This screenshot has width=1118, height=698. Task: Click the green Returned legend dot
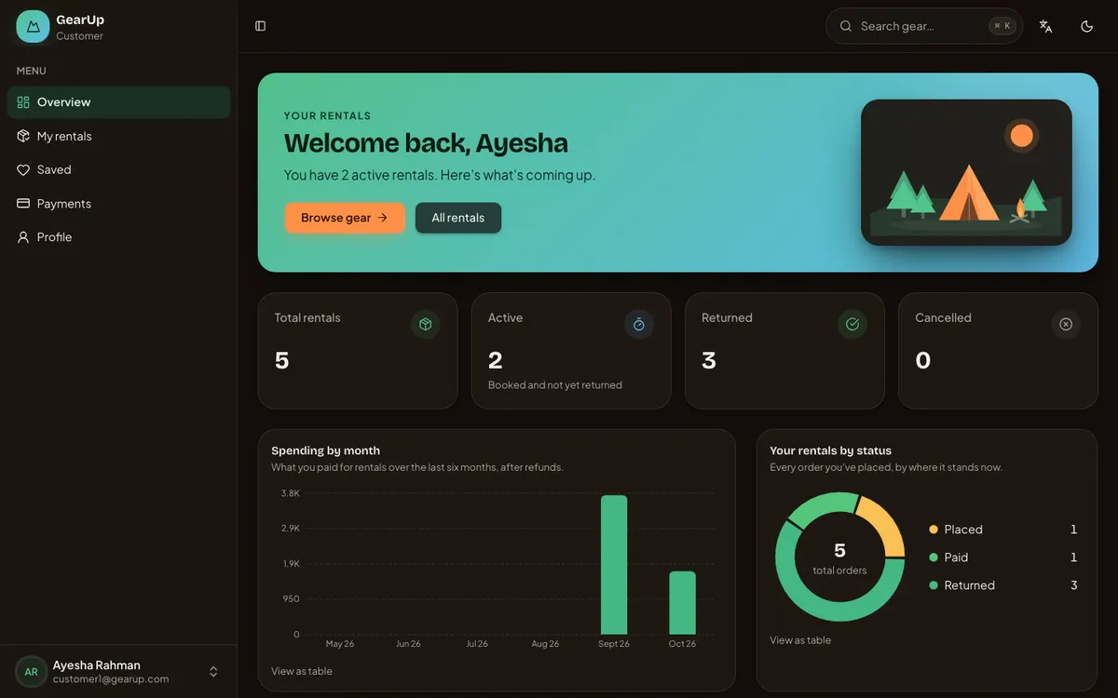[934, 585]
